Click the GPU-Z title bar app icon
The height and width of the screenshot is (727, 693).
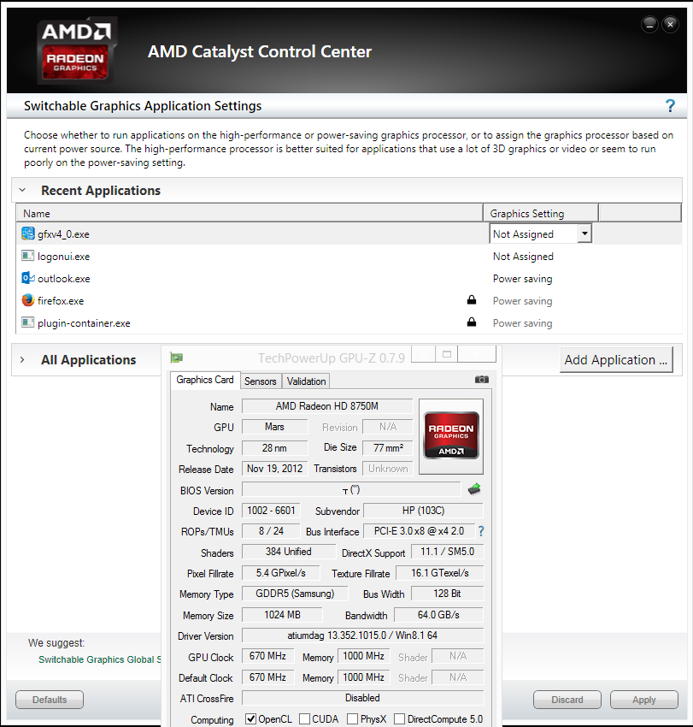tap(177, 358)
